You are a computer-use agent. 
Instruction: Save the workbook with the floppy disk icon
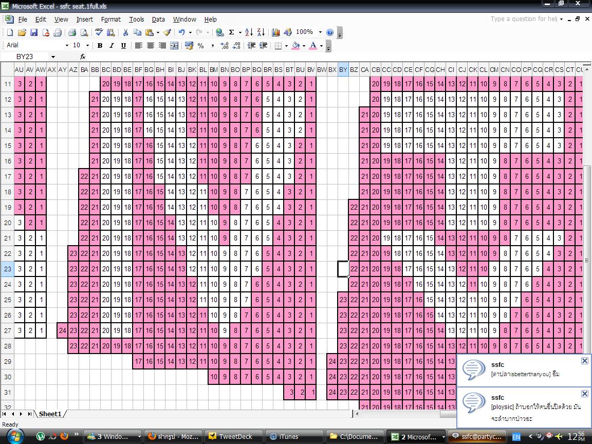(34, 32)
